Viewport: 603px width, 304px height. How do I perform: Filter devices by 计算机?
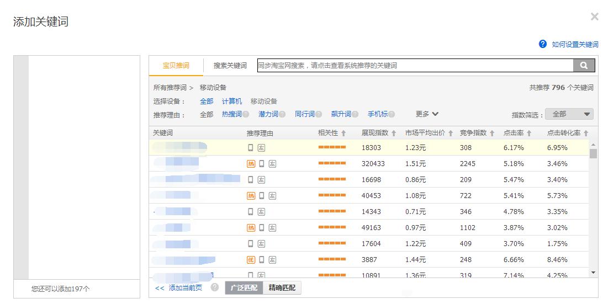coord(232,102)
